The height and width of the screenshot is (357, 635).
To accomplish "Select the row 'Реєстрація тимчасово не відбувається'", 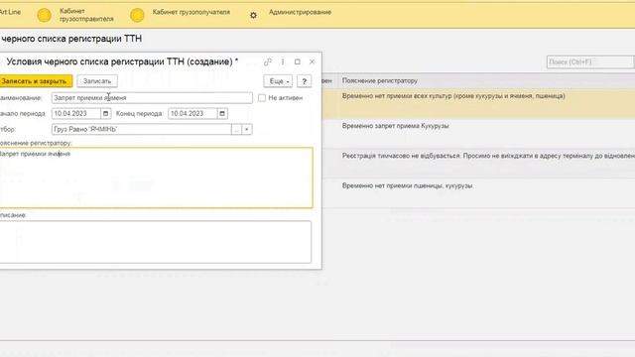I will pos(478,163).
